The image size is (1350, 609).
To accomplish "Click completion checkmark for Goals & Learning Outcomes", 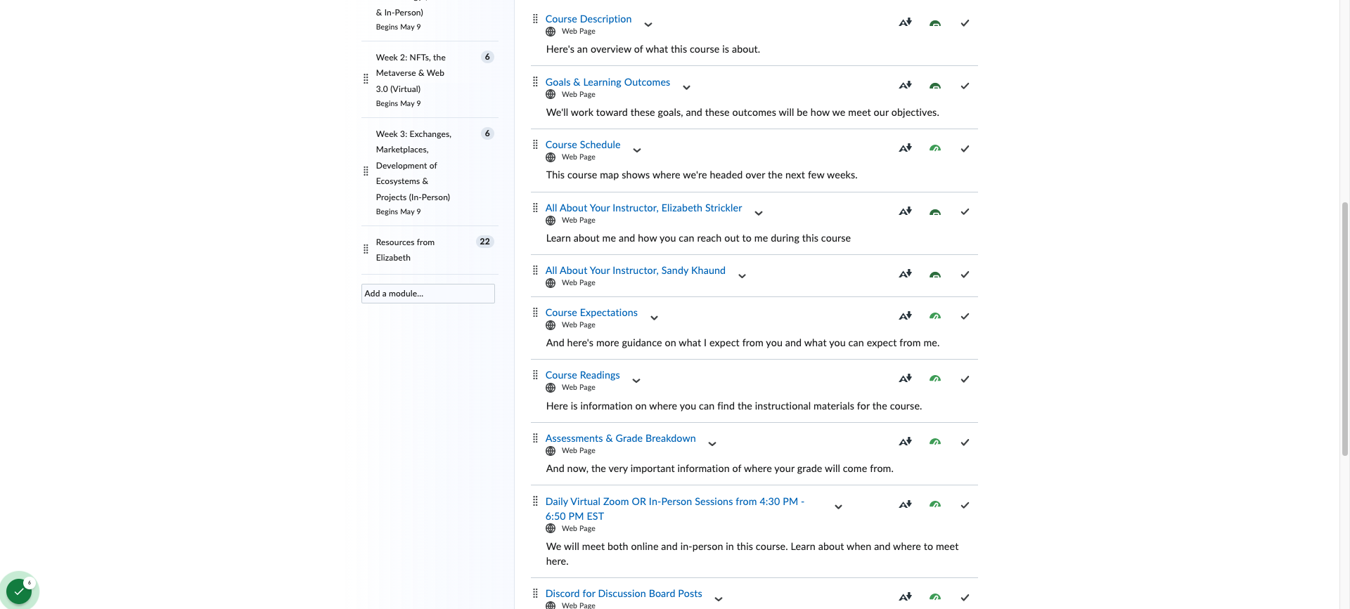I will (x=965, y=86).
